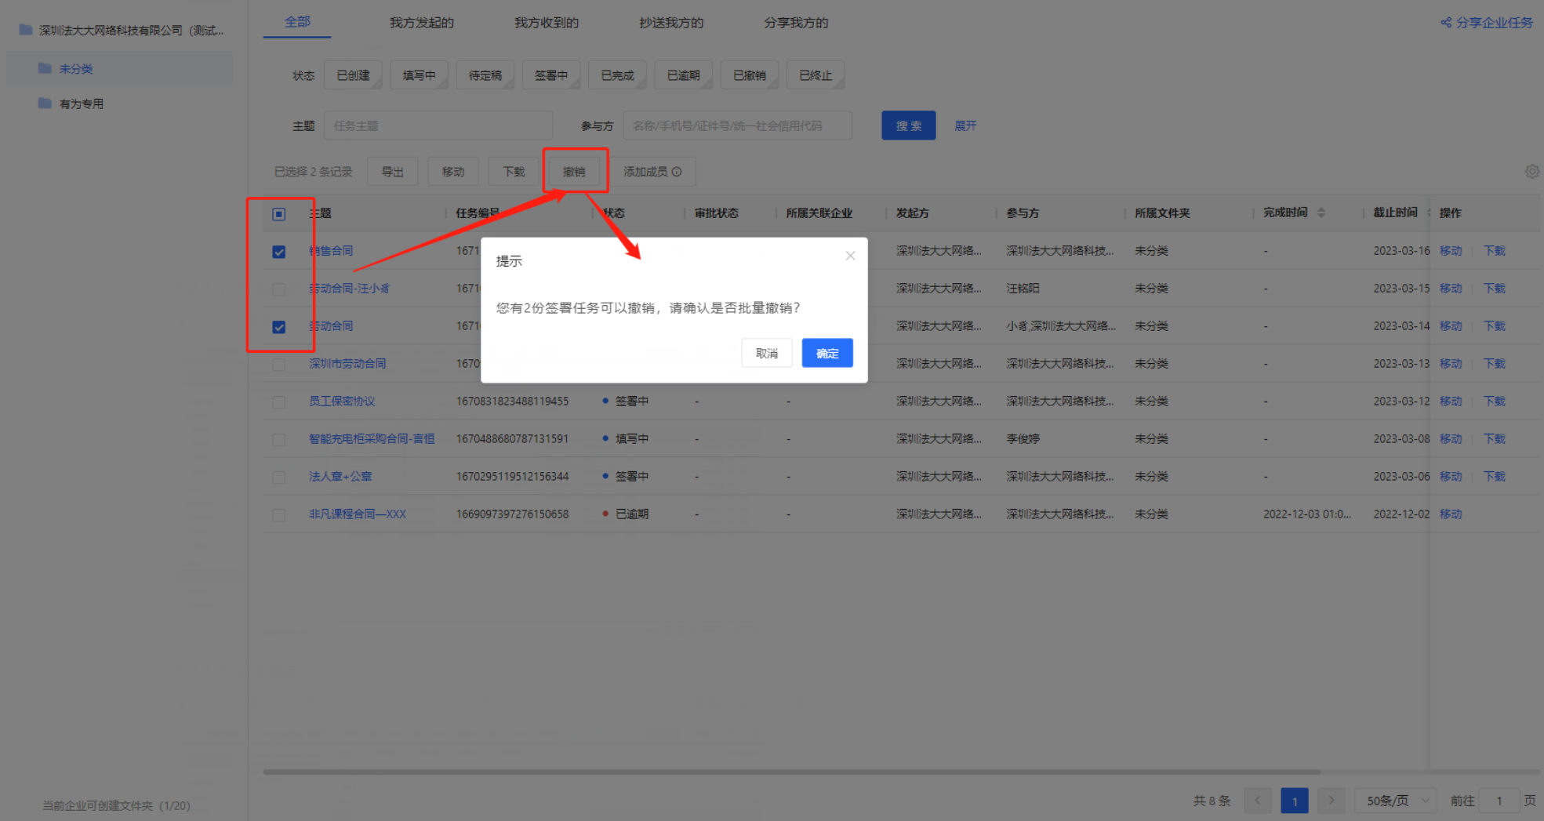Viewport: 1544px width, 821px height.
Task: Expand more filters with 展开
Action: tap(965, 125)
